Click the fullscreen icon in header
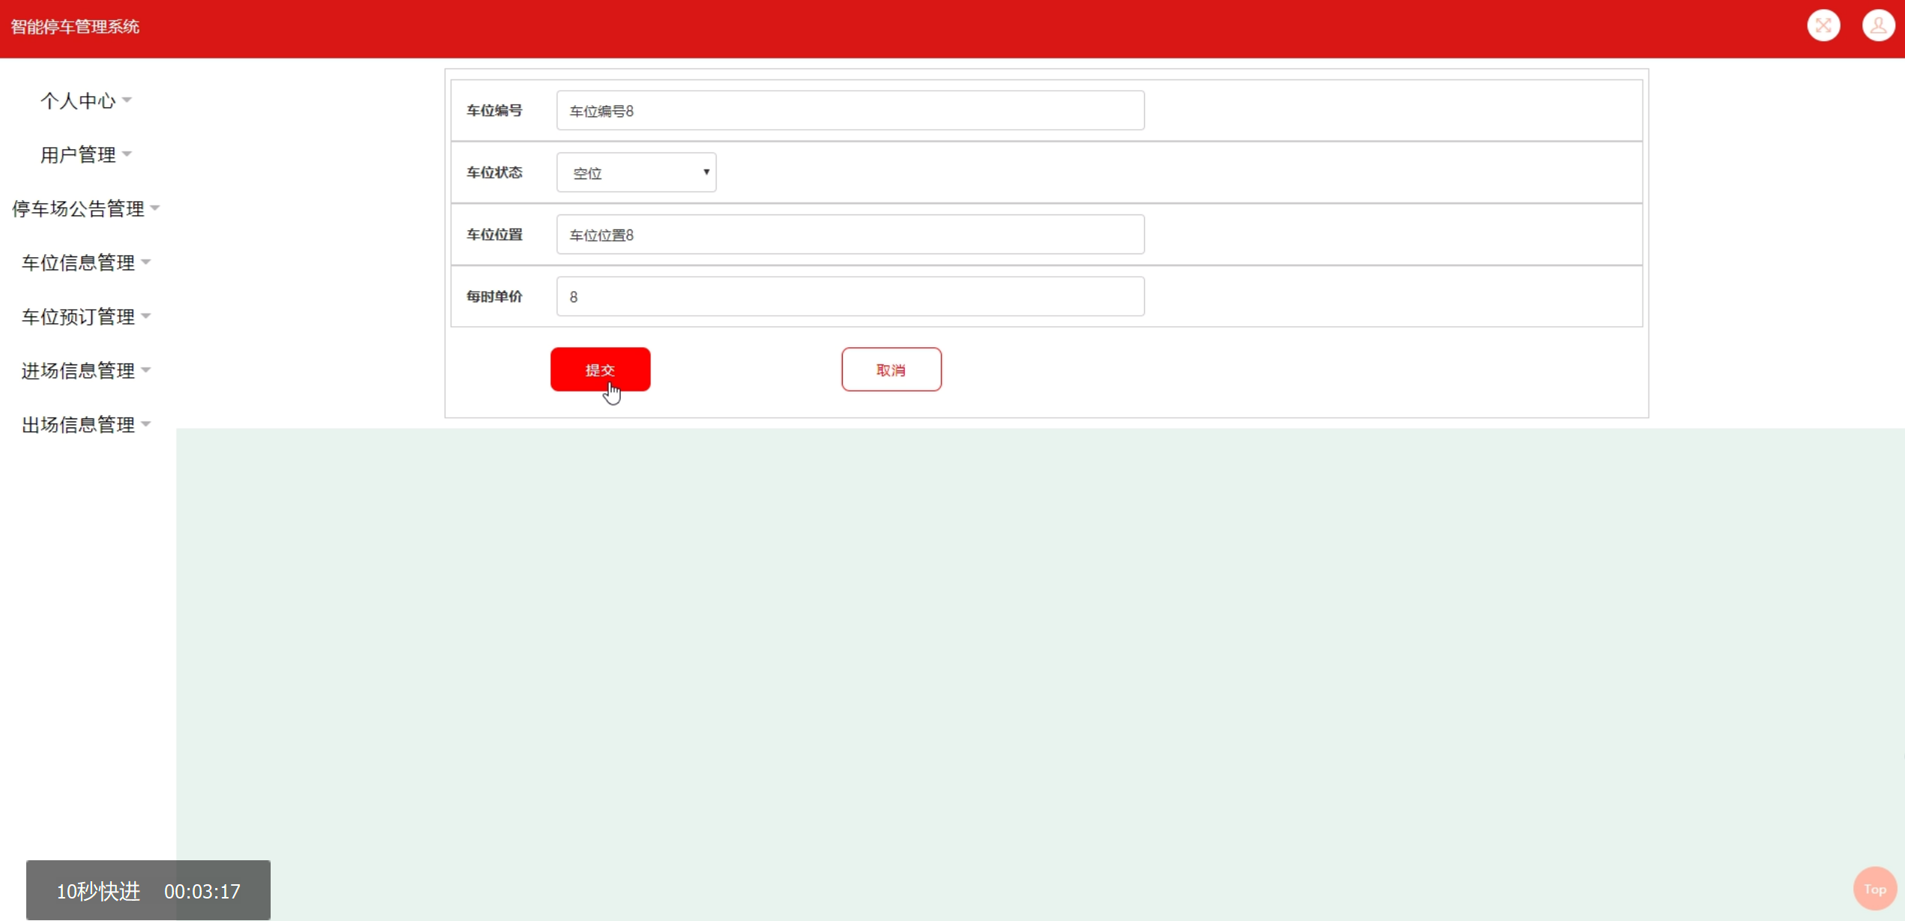Screen dimensions: 1905x921 coord(1823,26)
